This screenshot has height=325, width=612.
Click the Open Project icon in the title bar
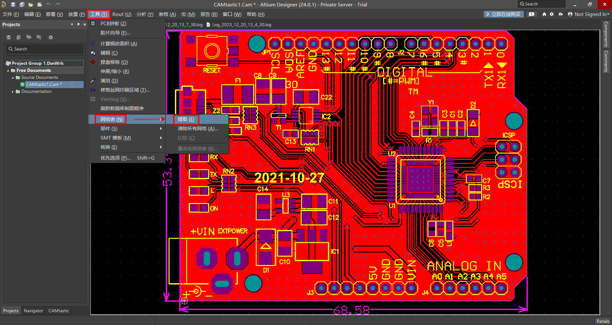(40, 4)
